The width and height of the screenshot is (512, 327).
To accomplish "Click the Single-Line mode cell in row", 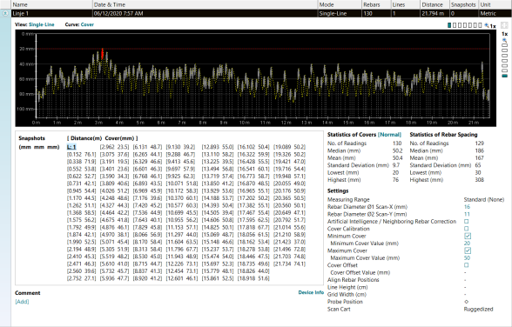I will 340,13.
